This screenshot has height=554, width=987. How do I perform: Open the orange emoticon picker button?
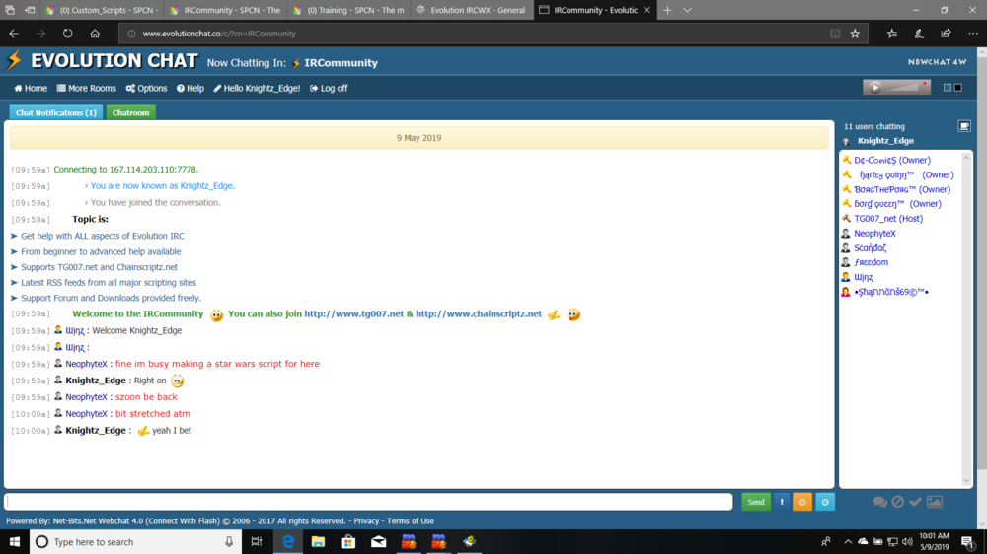click(x=801, y=502)
